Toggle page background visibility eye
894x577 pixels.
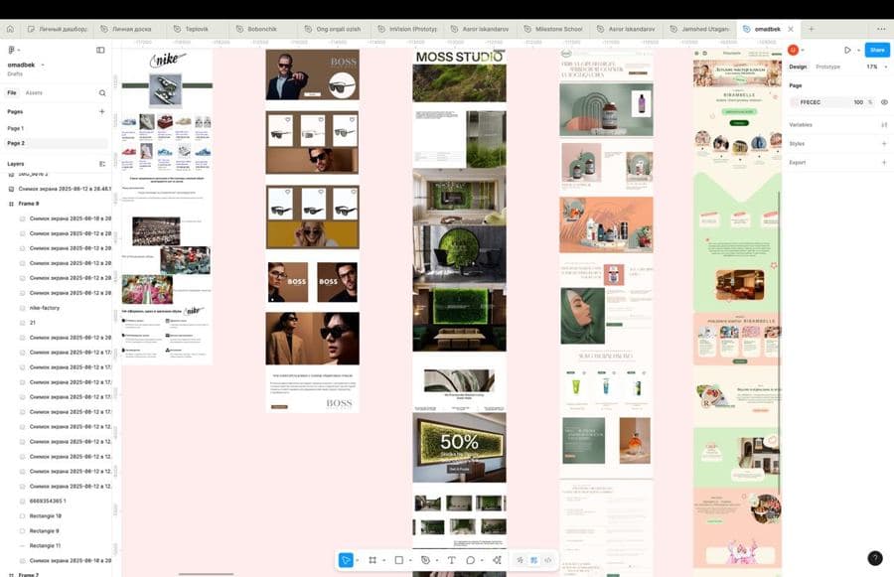[884, 102]
